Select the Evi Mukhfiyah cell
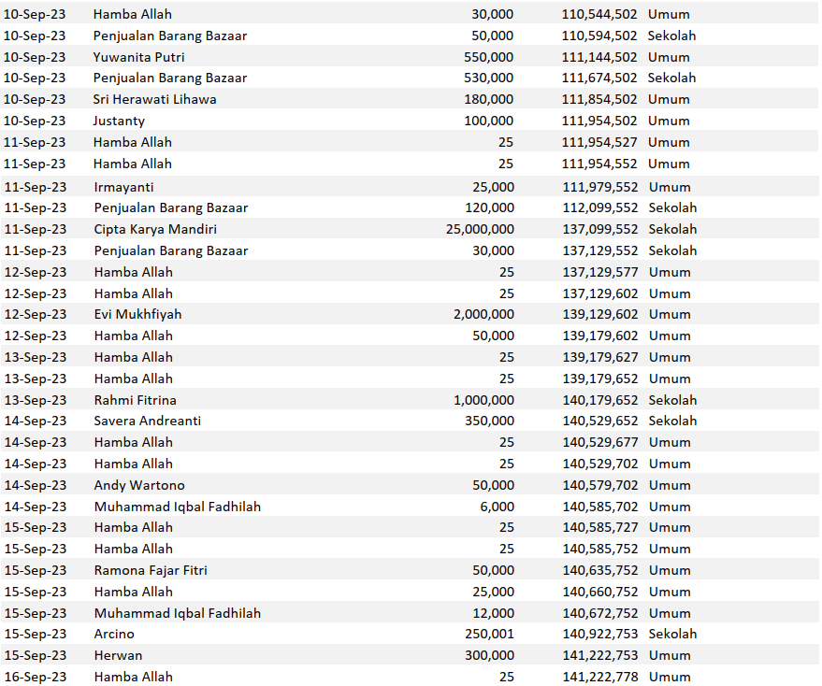 coord(137,314)
